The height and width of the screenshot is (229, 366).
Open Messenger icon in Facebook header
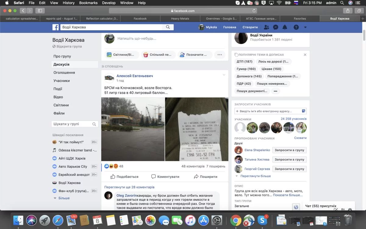(275, 27)
